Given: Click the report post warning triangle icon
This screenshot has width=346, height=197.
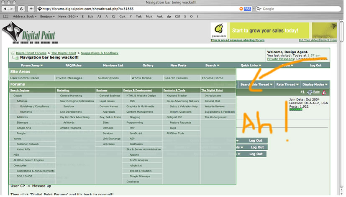Looking at the screenshot, I should click(x=324, y=92).
